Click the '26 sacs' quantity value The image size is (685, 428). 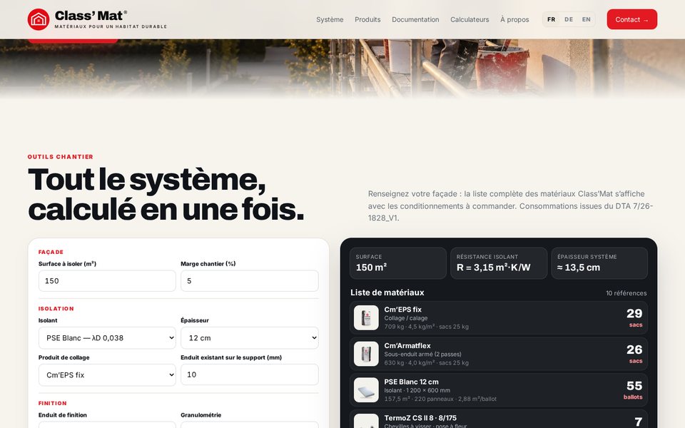pyautogui.click(x=634, y=354)
